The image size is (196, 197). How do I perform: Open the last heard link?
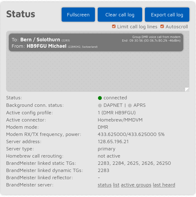point(164,185)
